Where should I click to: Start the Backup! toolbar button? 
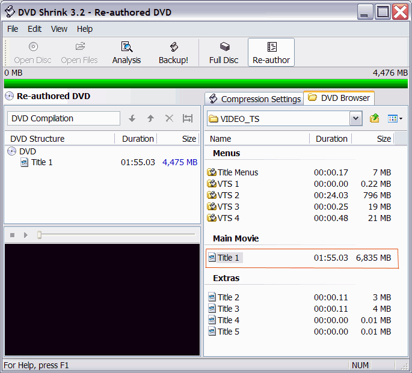tap(173, 52)
